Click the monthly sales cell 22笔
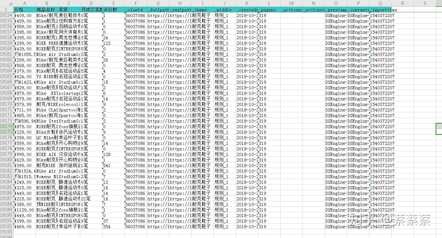Screen dimensions: 442x238 pos(91,199)
